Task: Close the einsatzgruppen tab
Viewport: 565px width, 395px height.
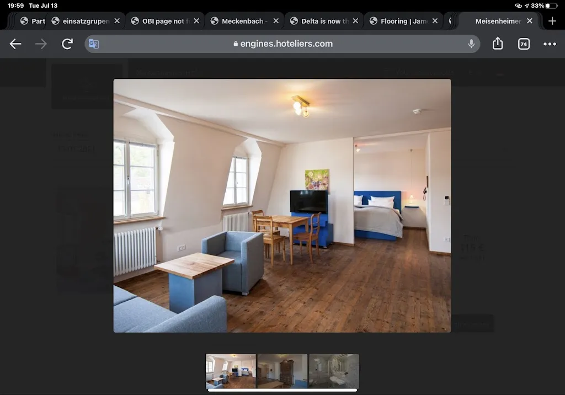Action: pyautogui.click(x=117, y=21)
